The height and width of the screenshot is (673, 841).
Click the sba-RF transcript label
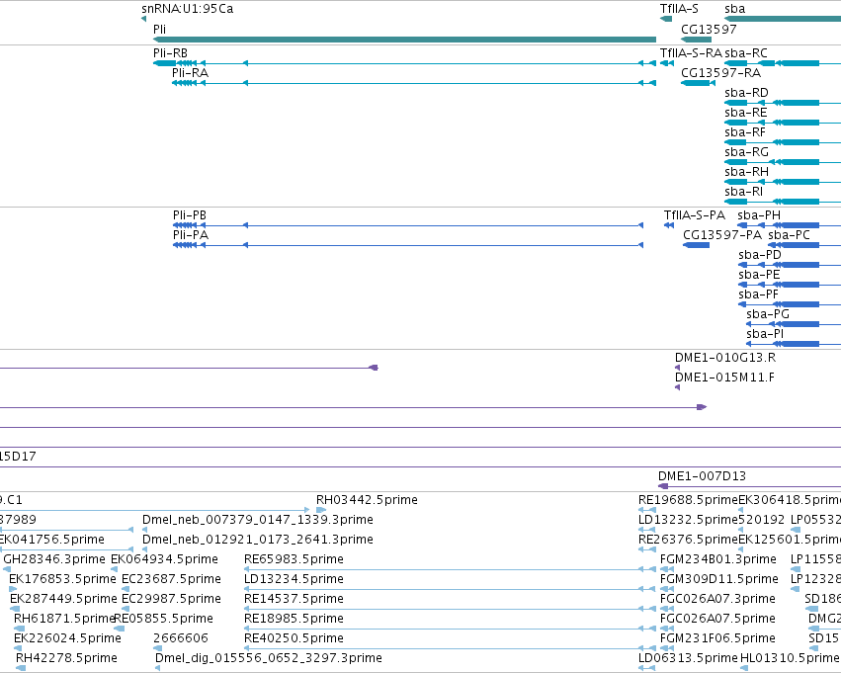tap(745, 131)
